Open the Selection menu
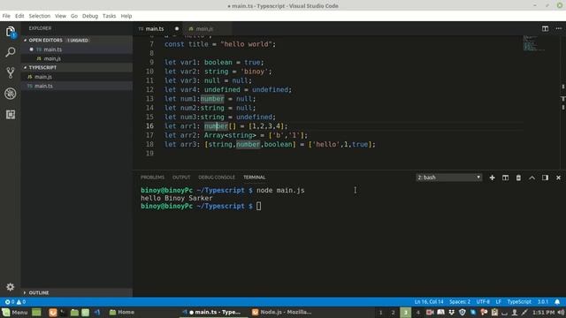 pyautogui.click(x=39, y=16)
